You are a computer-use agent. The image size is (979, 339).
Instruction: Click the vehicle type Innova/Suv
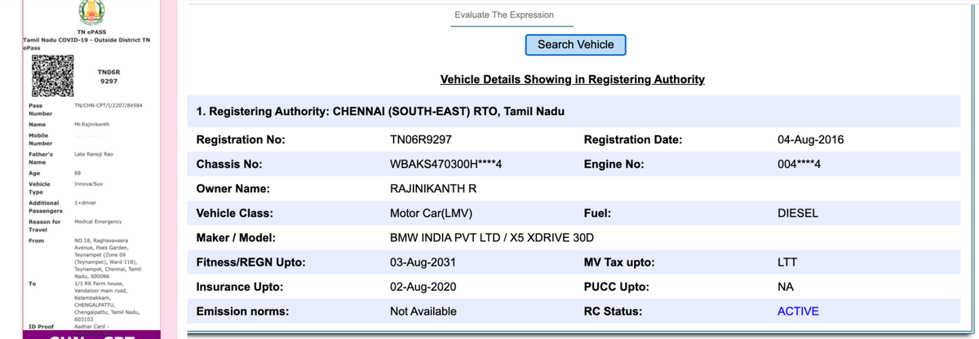(90, 184)
